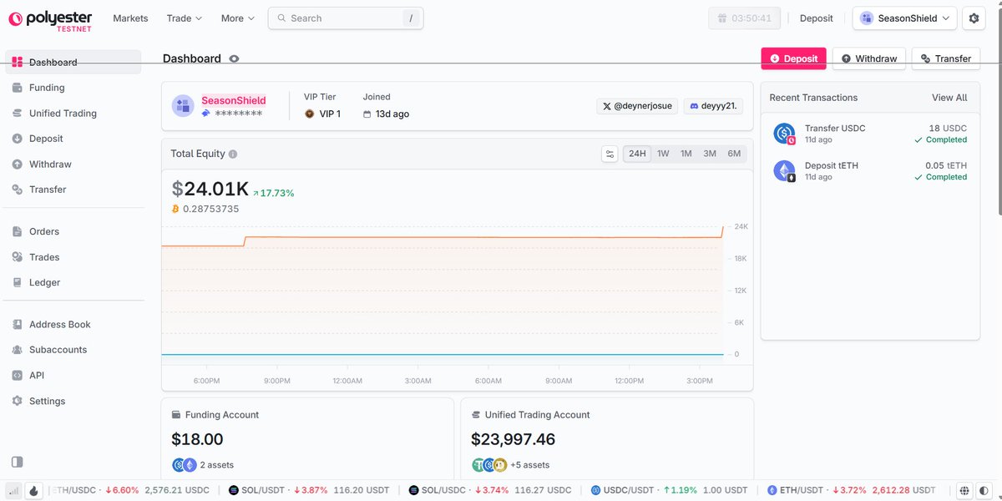This screenshot has height=501, width=1002.
Task: Open Markets in the top navigation
Action: coord(130,18)
